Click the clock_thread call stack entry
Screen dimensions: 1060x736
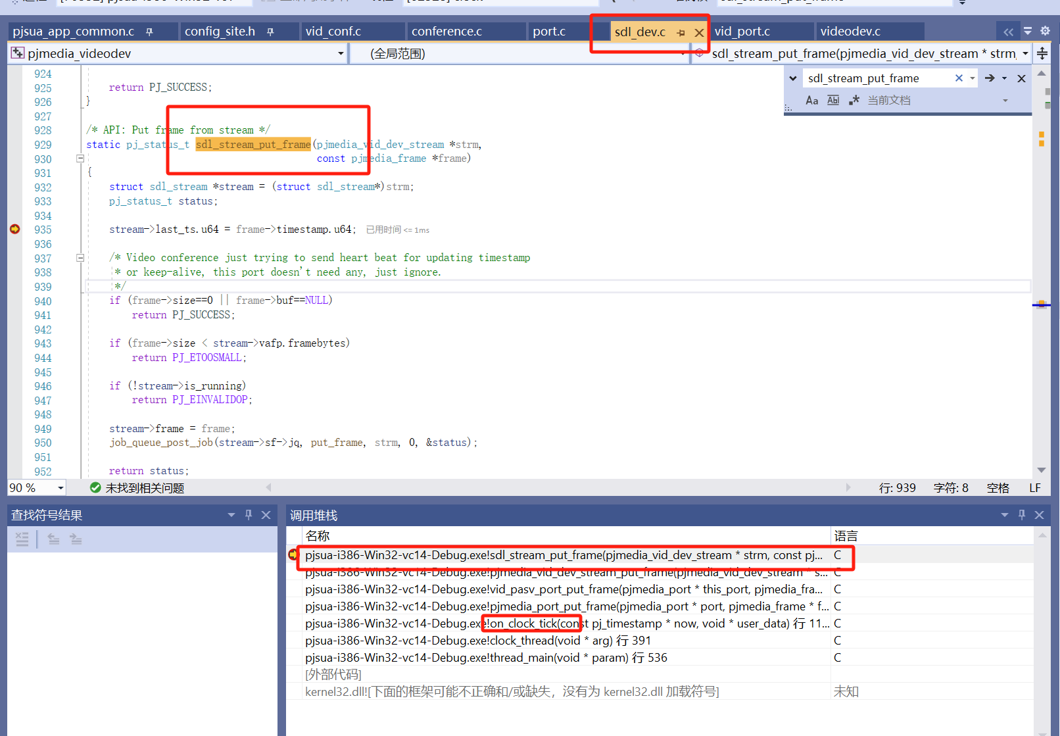[477, 641]
